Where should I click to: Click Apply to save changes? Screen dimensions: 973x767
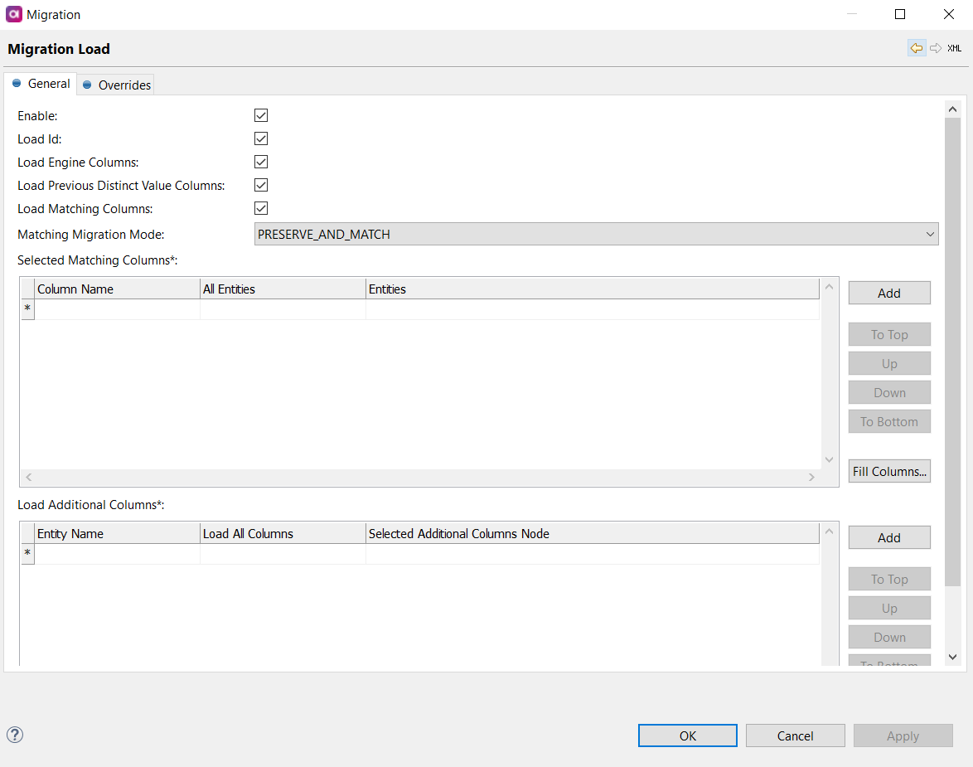coord(903,735)
